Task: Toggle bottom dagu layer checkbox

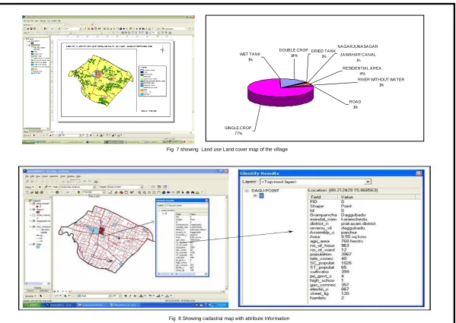Action: (33, 244)
